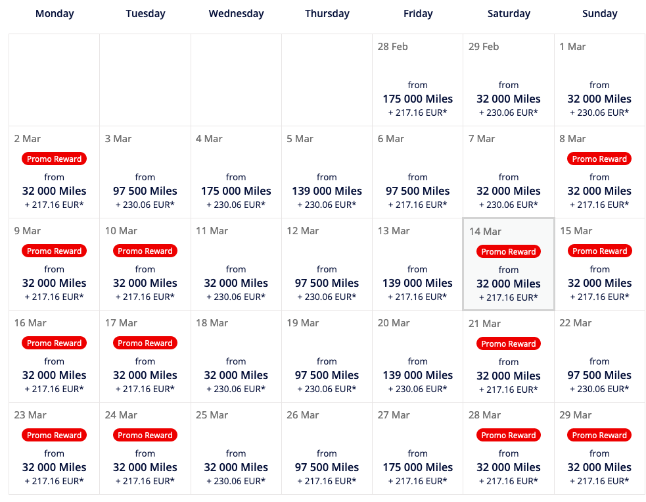Viewport: 646px width, 502px height.
Task: Pick the 13 Mar 139 000 Miles fare
Action: click(417, 264)
